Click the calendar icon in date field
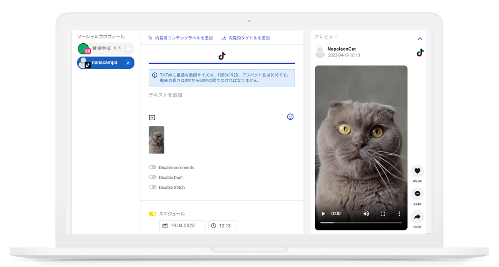This screenshot has height=267, width=499. (x=165, y=226)
